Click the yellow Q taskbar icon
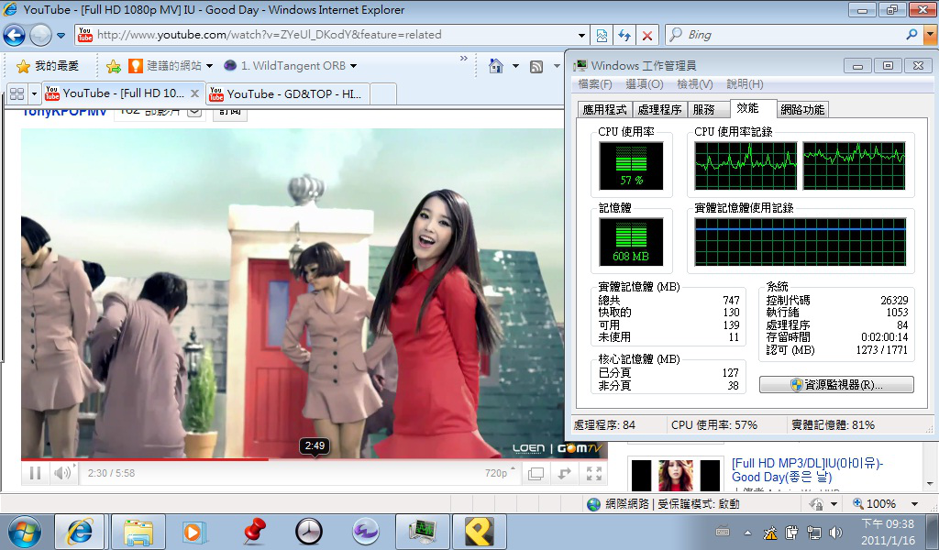 pos(479,532)
